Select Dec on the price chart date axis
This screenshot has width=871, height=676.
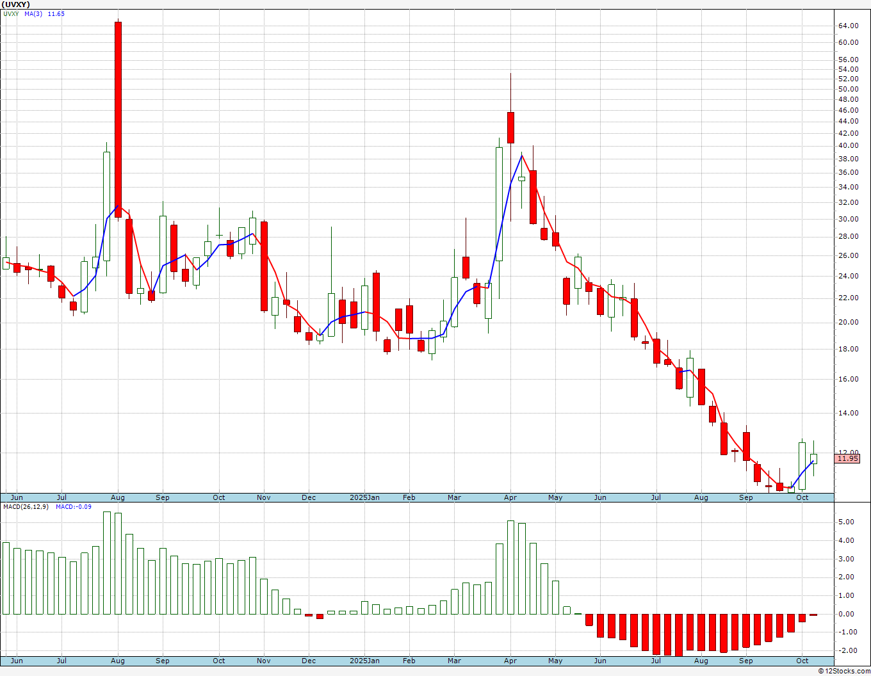(x=309, y=497)
